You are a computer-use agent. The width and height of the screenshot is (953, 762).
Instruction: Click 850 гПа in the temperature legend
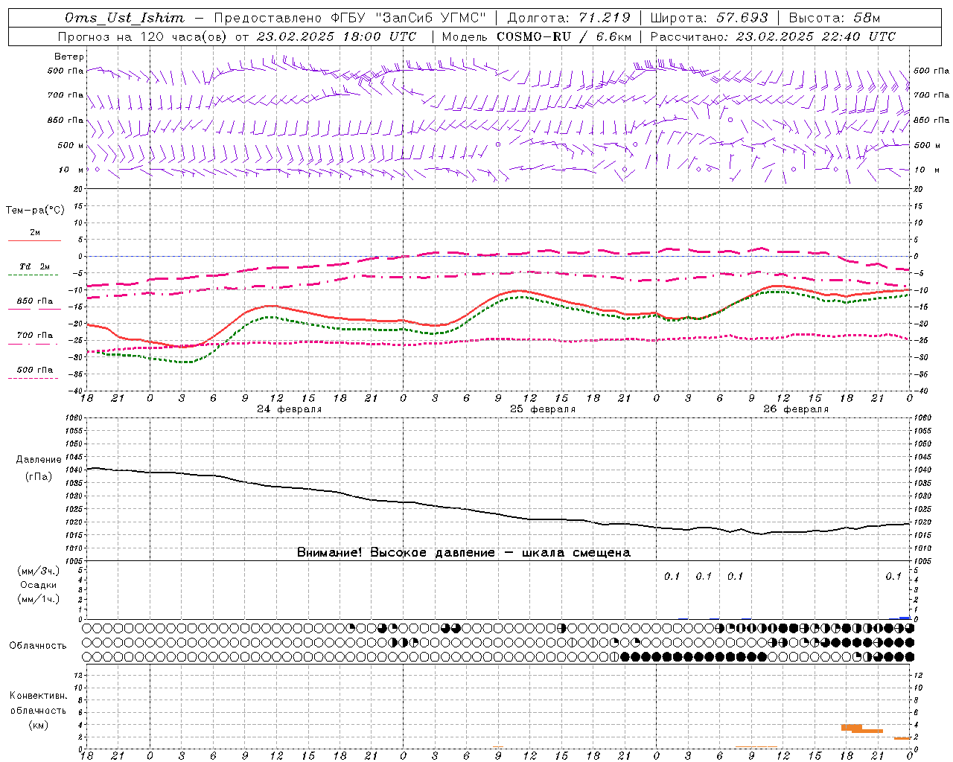pyautogui.click(x=35, y=301)
